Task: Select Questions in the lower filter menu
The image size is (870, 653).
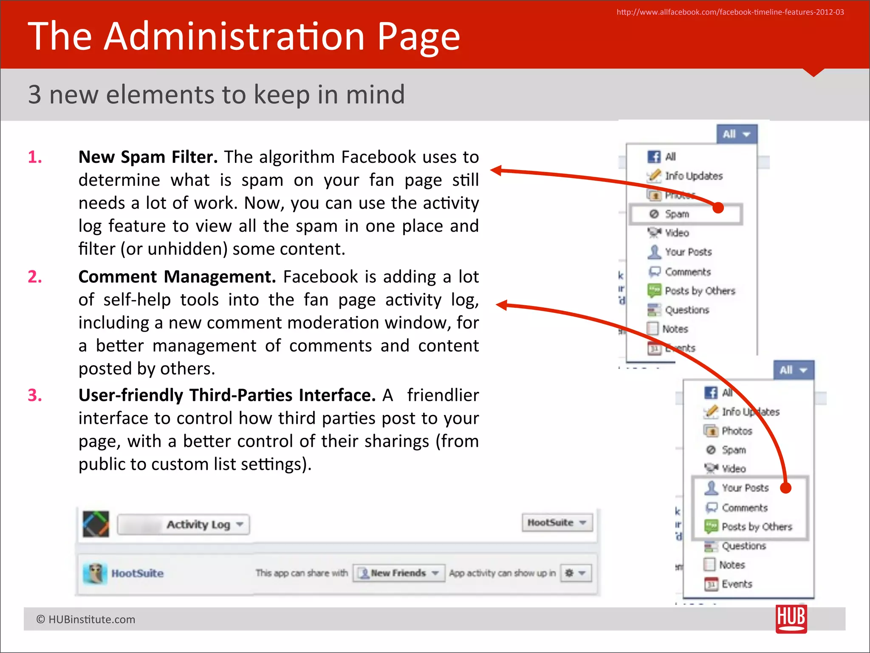Action: 744,546
